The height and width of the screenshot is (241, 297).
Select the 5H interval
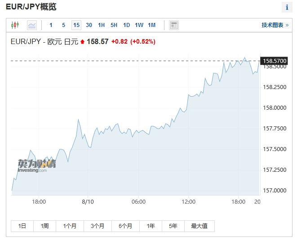coord(114,25)
